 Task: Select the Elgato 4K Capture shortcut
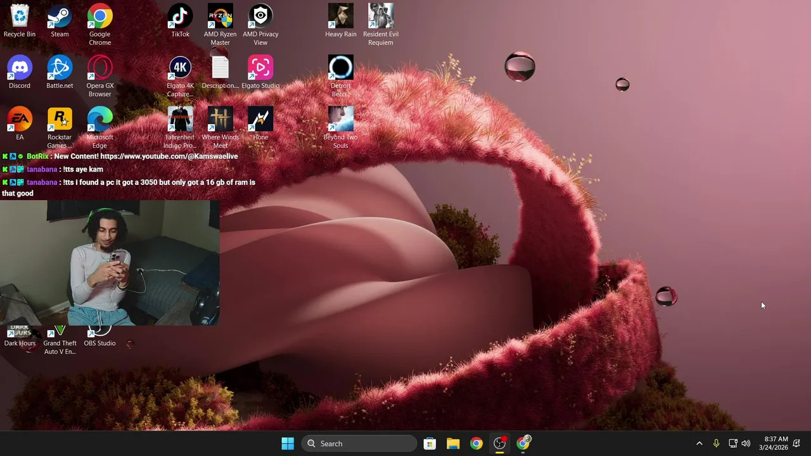pyautogui.click(x=180, y=76)
